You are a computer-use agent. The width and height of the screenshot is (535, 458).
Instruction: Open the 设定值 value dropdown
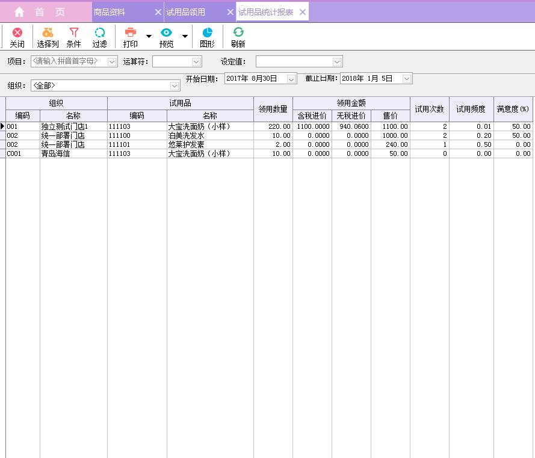pos(336,61)
